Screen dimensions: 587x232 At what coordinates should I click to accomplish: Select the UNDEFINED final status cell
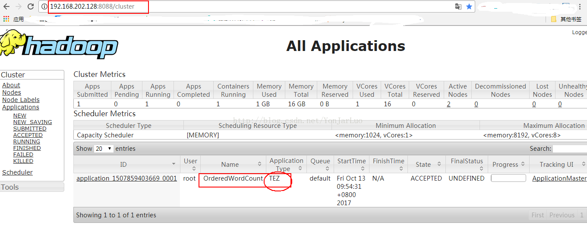point(466,178)
